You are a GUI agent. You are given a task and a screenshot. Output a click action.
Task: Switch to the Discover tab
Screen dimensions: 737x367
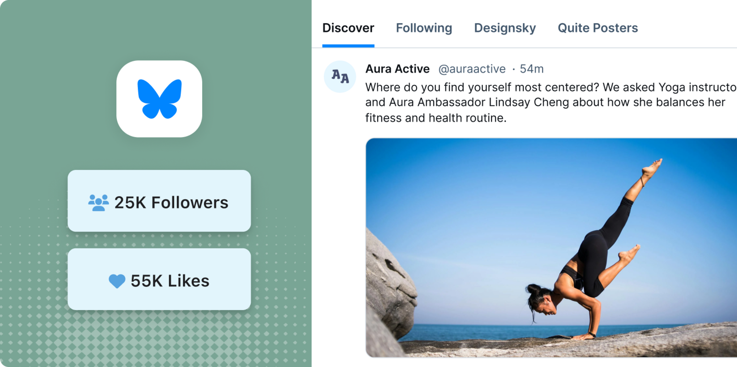[348, 28]
